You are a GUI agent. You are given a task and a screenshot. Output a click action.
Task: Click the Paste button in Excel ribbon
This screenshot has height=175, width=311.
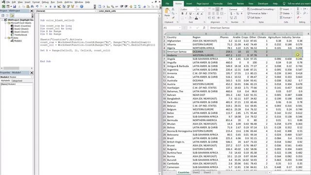167,12
